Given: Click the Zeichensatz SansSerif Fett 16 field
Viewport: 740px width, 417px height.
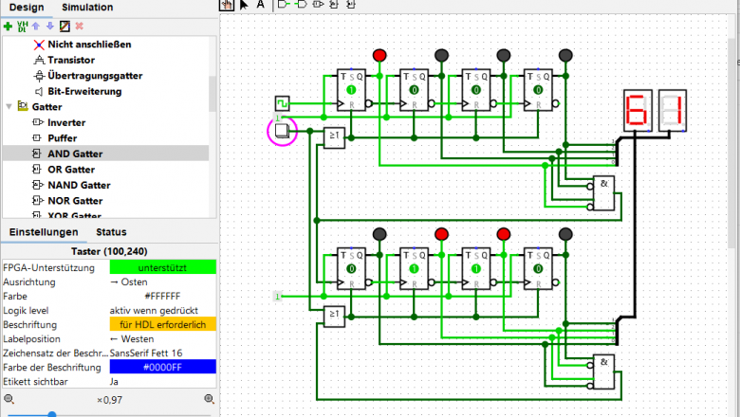Looking at the screenshot, I should 162,353.
